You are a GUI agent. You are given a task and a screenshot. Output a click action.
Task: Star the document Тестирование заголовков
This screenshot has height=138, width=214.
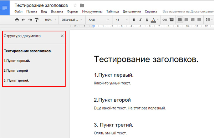pos(75,5)
